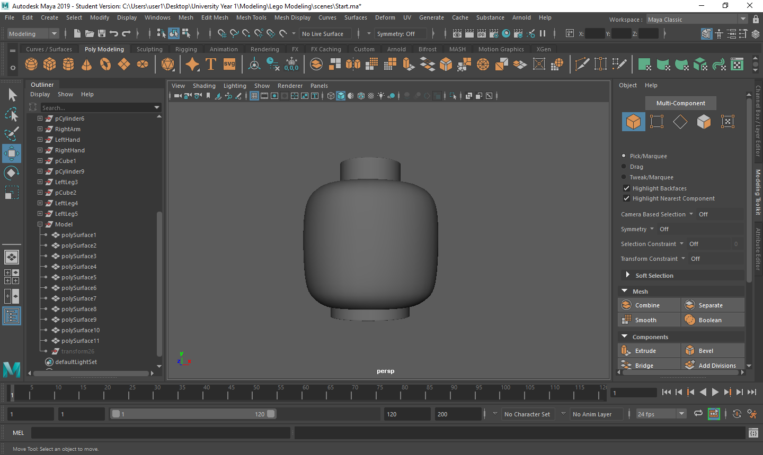Click the time range slider bar
This screenshot has height=455, width=763.
[x=193, y=414]
